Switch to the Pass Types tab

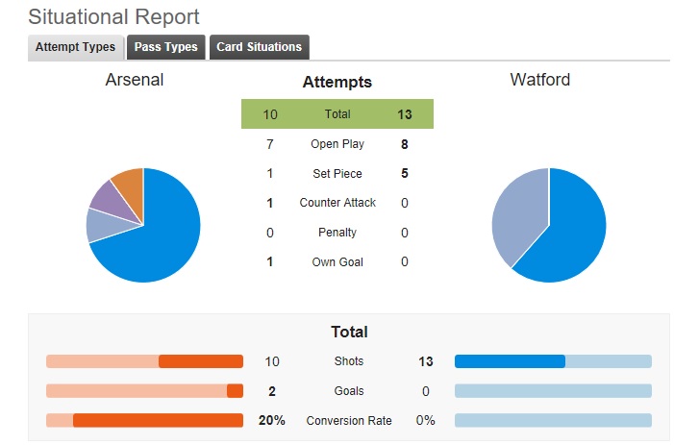(166, 47)
